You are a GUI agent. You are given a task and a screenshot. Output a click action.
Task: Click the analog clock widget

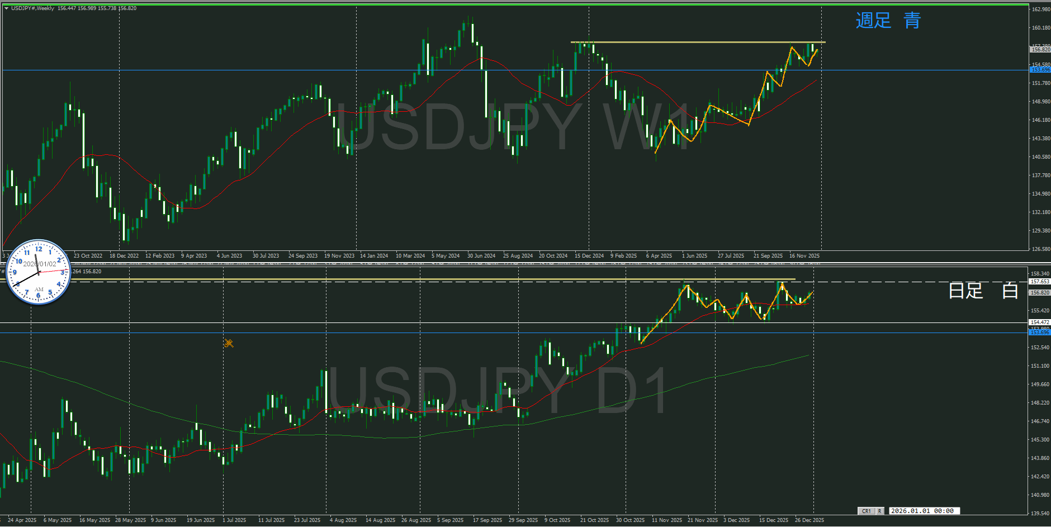pyautogui.click(x=38, y=272)
